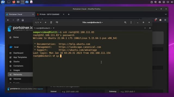
Task: Open terminal title dropdown root@dDocker2
Action: click(44, 28)
